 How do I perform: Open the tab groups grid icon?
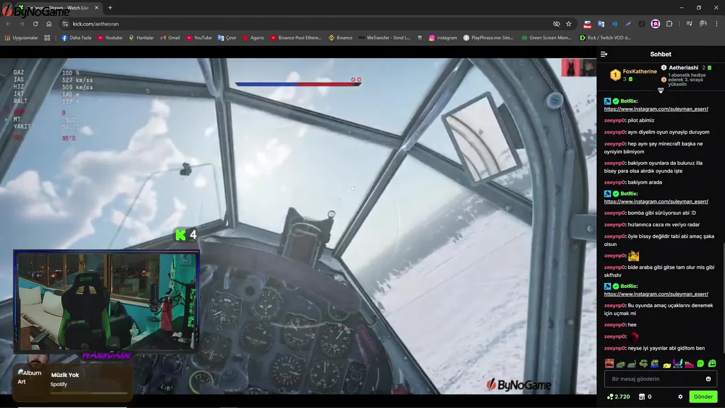[47, 38]
